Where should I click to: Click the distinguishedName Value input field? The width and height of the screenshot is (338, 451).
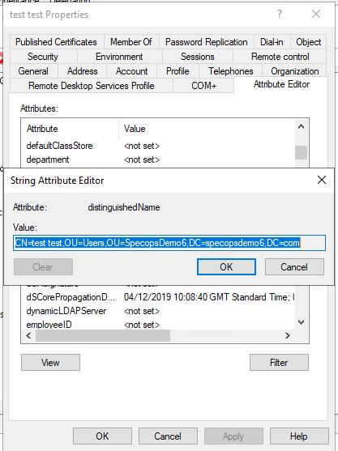coord(169,243)
